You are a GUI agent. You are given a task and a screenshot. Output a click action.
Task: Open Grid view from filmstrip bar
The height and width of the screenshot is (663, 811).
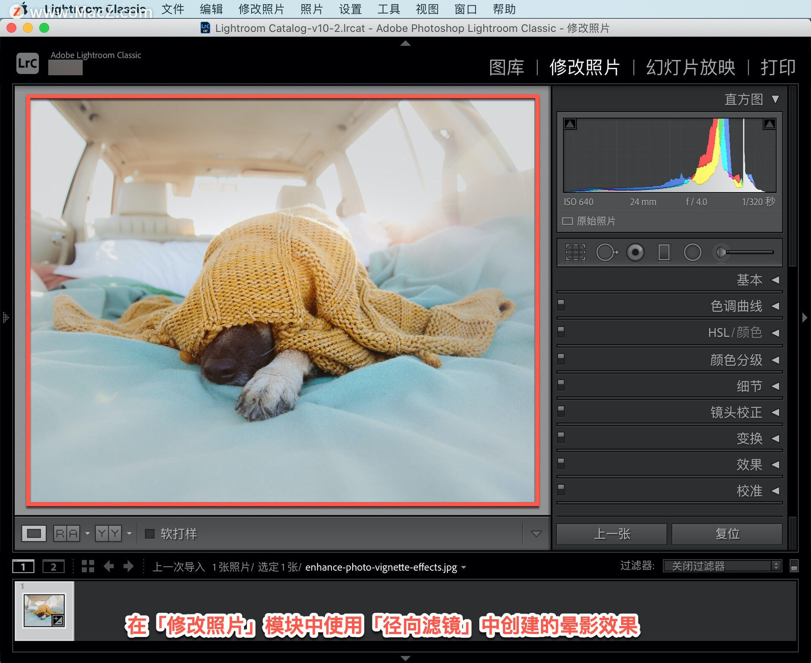pyautogui.click(x=88, y=566)
